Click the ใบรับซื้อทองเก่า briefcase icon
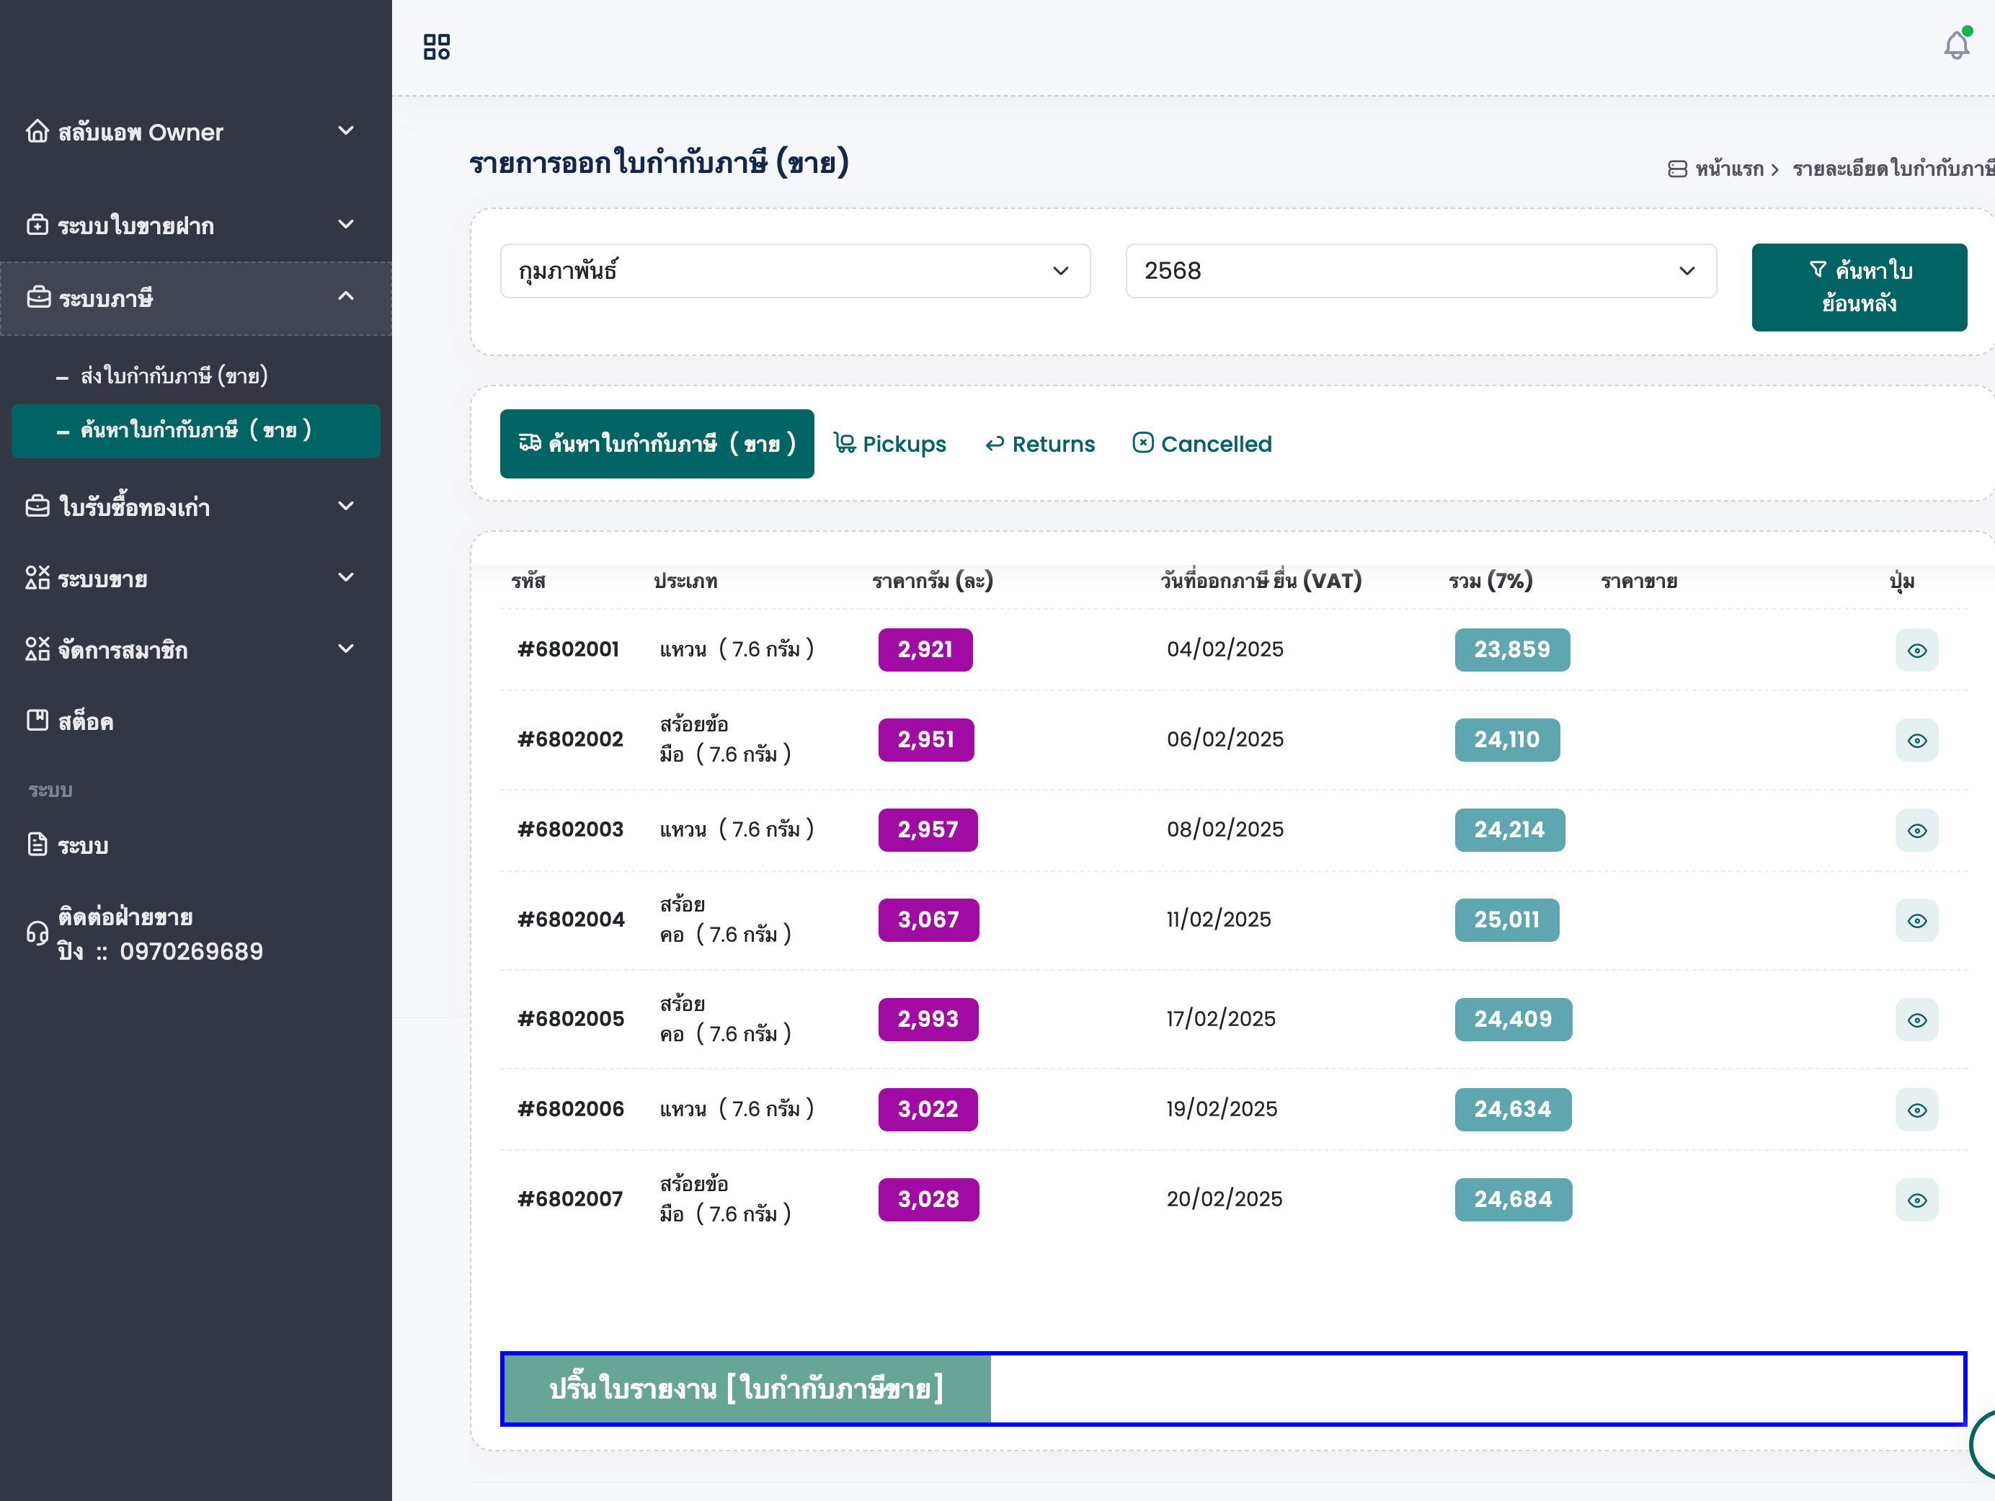Screen dimensions: 1995x1501 37,507
